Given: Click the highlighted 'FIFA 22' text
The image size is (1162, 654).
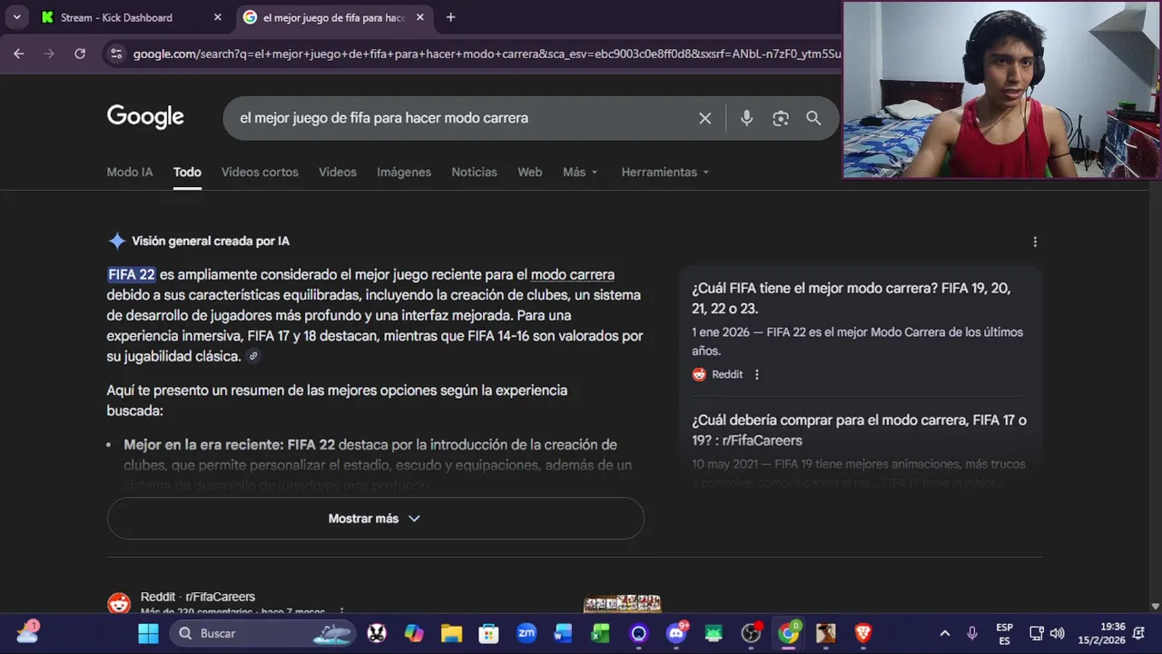Looking at the screenshot, I should (x=132, y=274).
